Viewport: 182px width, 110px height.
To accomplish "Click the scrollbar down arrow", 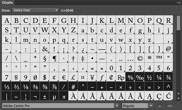I will click(179, 98).
